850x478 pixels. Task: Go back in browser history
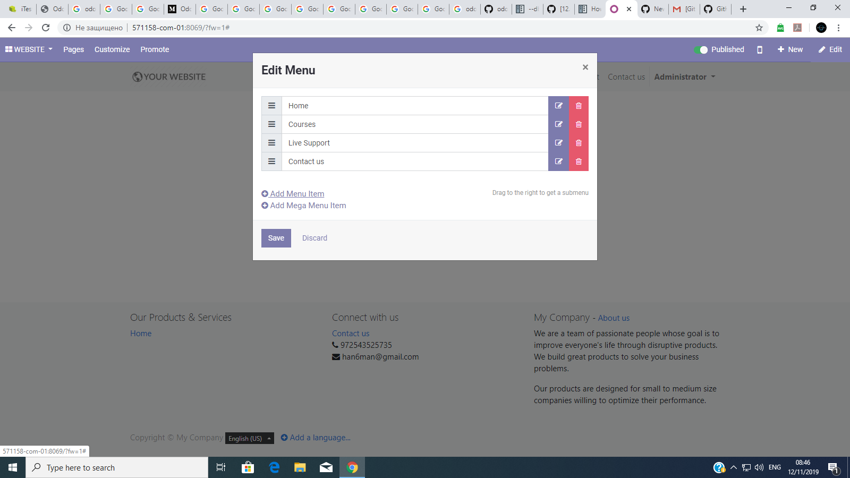click(12, 28)
